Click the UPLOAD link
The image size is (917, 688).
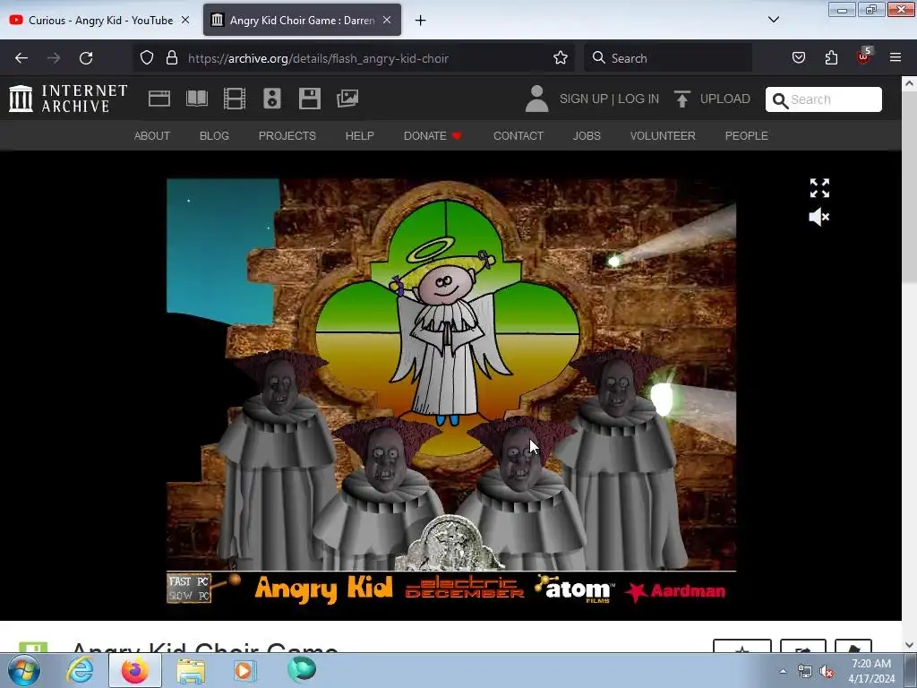click(x=724, y=99)
